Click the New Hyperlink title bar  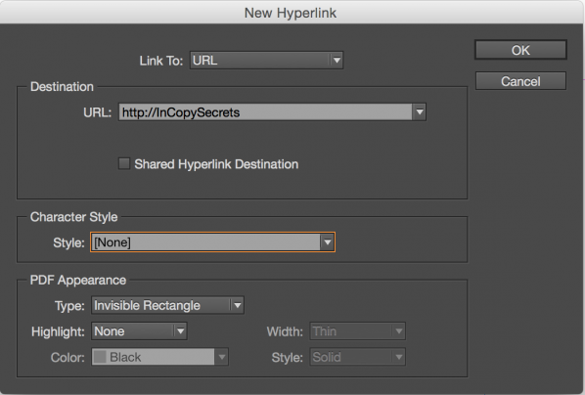pyautogui.click(x=291, y=13)
